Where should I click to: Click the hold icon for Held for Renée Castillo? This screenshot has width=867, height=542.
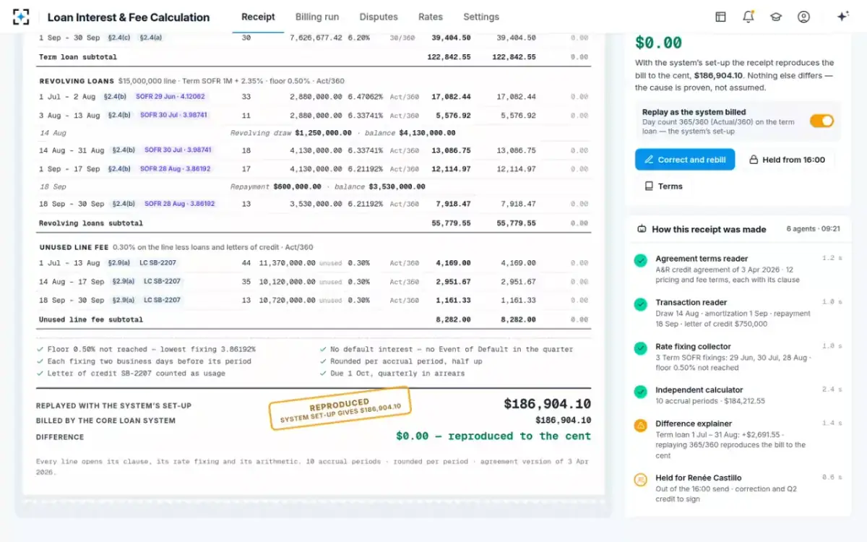[x=640, y=480]
